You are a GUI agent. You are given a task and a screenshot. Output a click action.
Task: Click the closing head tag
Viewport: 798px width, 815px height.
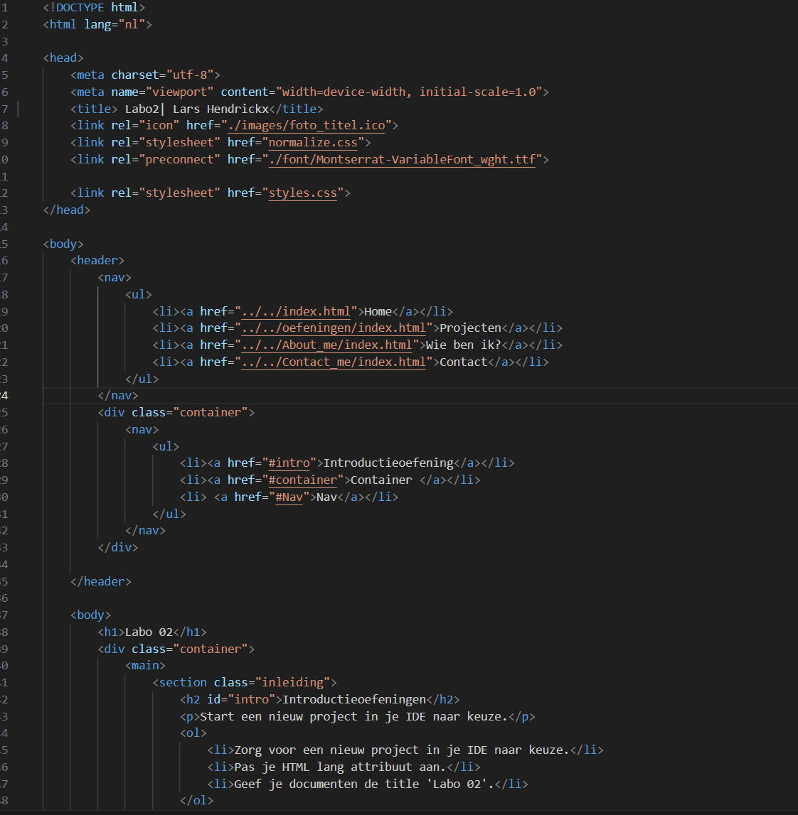(x=67, y=210)
